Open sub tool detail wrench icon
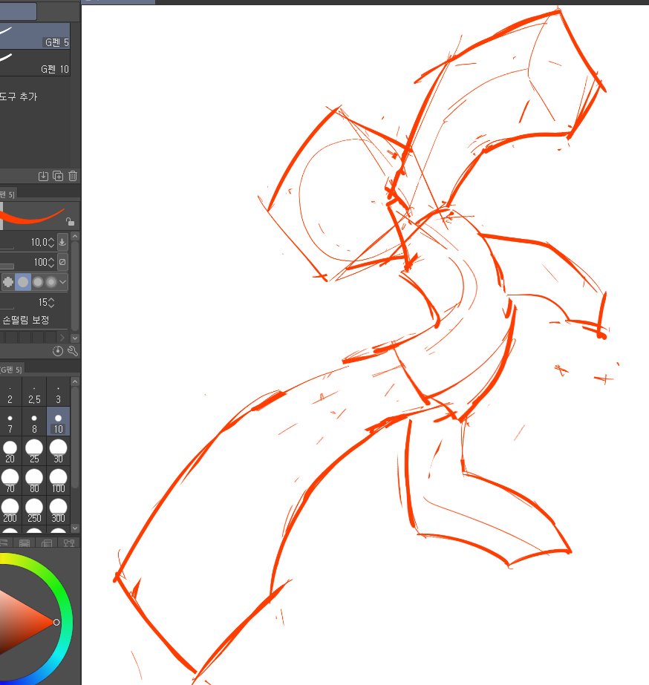 [x=73, y=351]
